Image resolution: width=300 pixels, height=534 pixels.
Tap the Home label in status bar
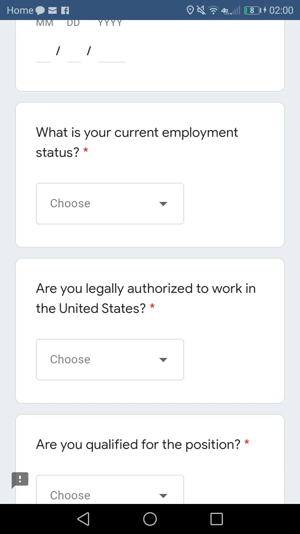click(20, 10)
